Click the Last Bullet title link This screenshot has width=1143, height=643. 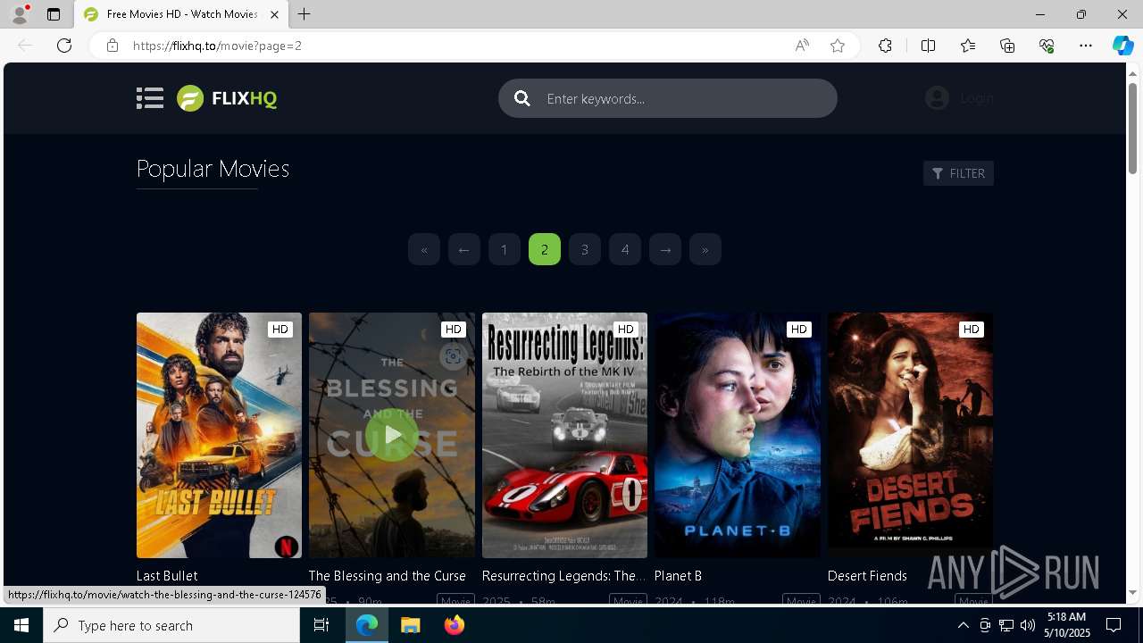click(x=167, y=576)
